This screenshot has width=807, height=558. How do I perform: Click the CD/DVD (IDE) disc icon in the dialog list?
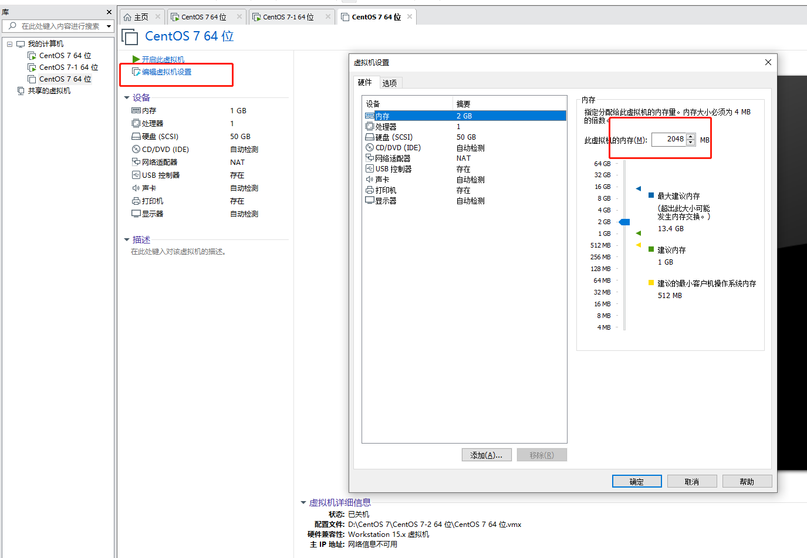370,147
